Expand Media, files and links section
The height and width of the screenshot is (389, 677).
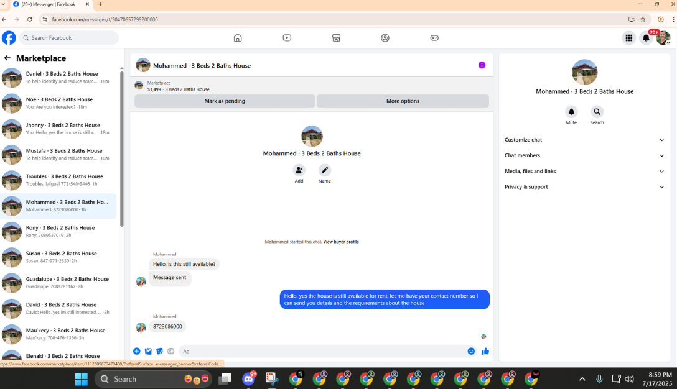pos(584,172)
